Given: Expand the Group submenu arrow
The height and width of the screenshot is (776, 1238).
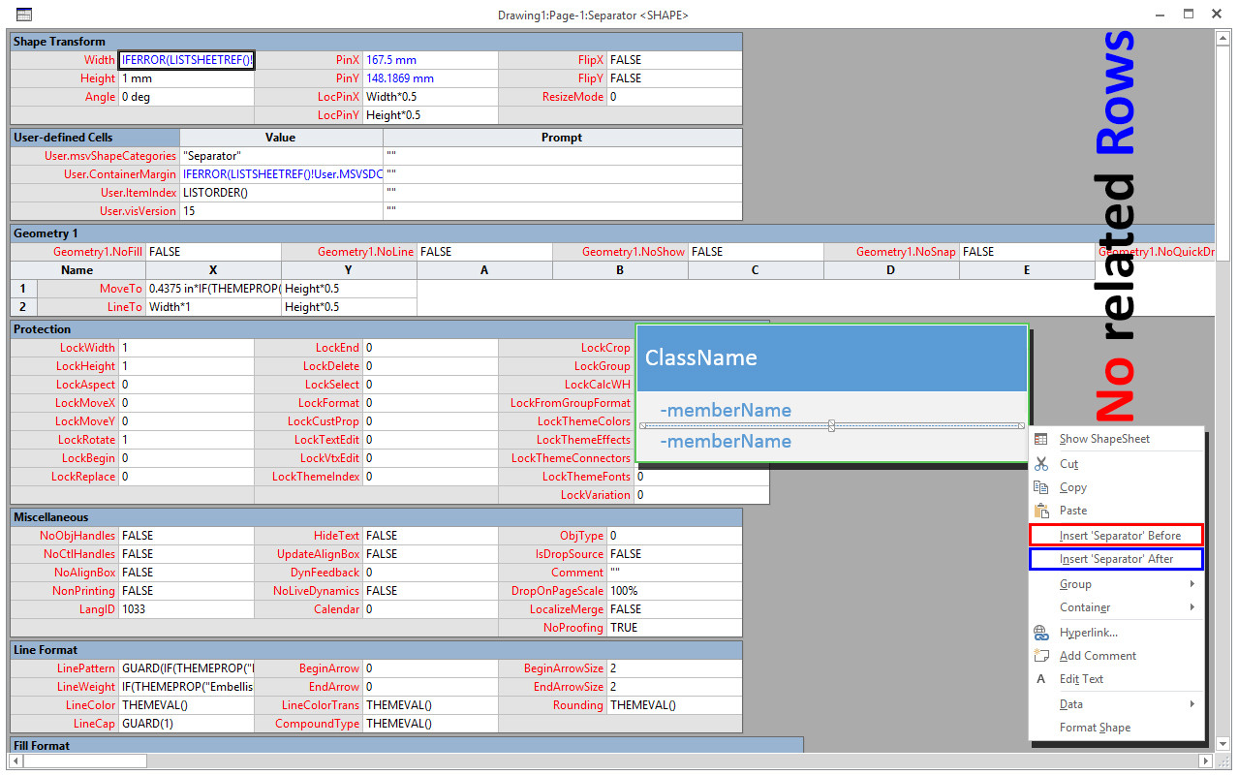Looking at the screenshot, I should click(1192, 584).
